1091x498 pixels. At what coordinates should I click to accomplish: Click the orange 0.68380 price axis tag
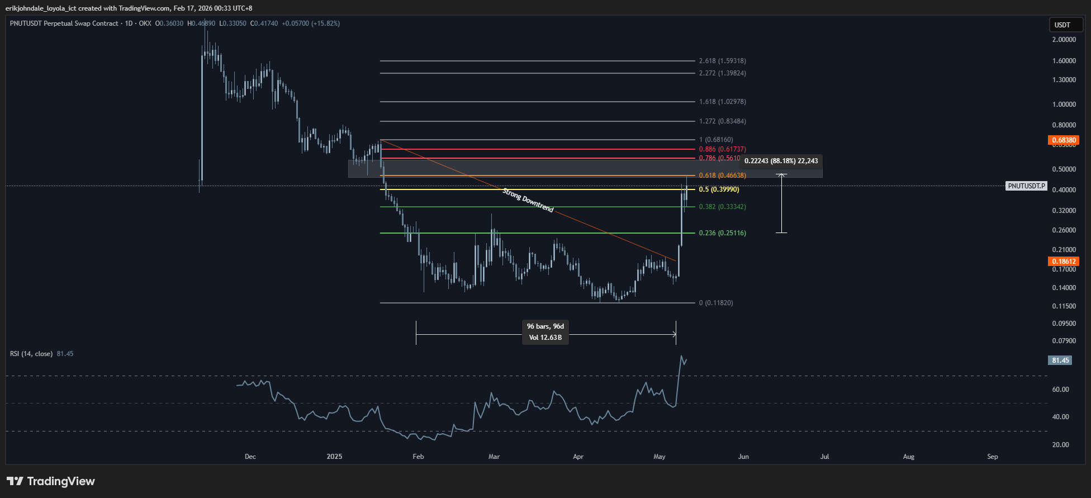pos(1064,140)
